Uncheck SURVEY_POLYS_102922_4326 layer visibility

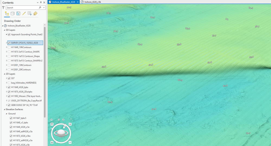click(9, 43)
